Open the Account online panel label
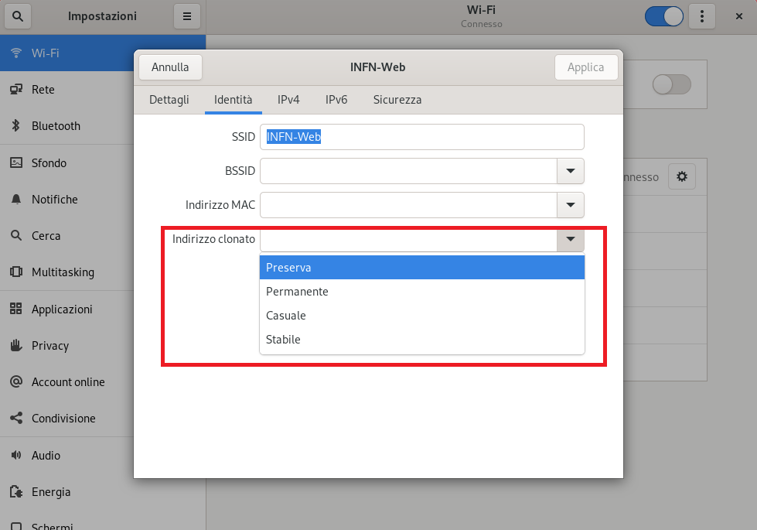This screenshot has height=530, width=757. [68, 381]
